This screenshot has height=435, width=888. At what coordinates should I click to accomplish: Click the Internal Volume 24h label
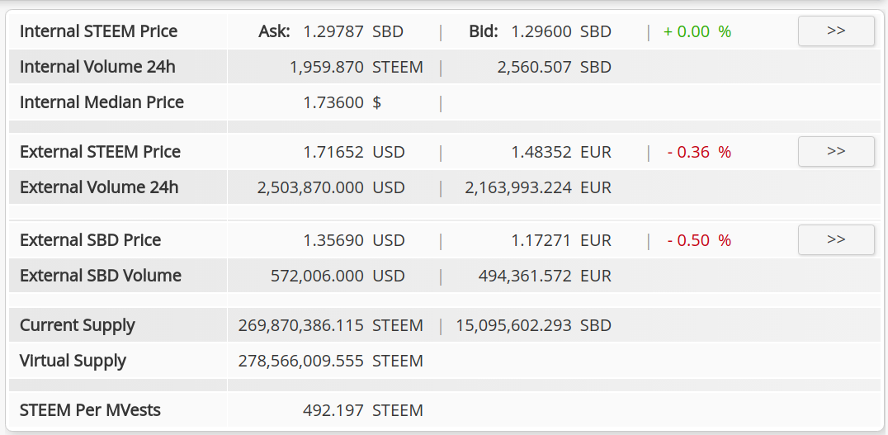tap(97, 67)
